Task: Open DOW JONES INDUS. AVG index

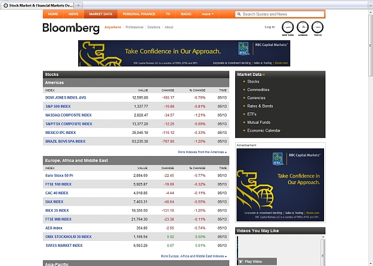Action: click(x=66, y=97)
